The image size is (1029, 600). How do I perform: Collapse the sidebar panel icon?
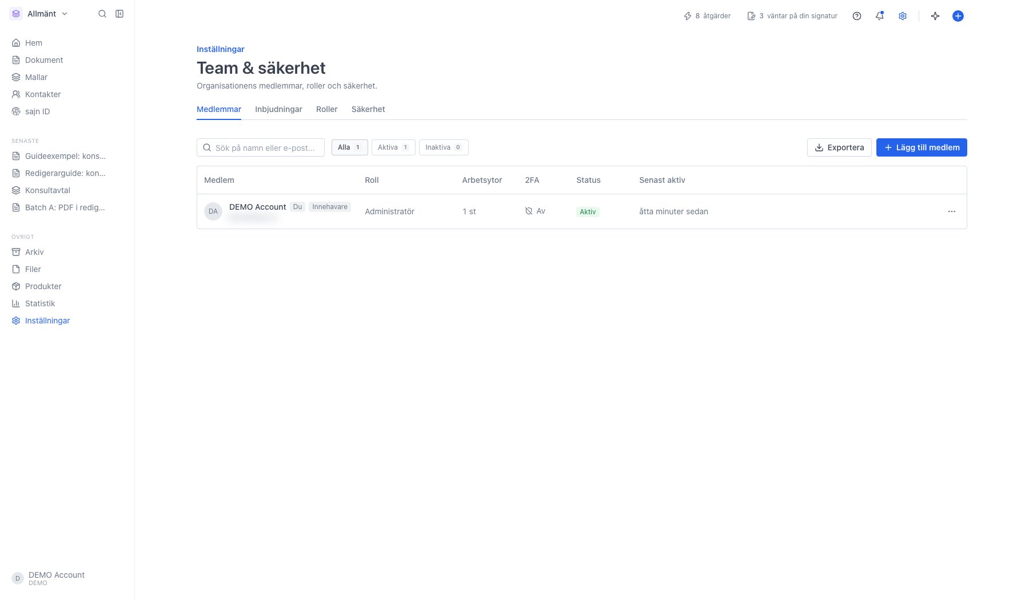(119, 14)
